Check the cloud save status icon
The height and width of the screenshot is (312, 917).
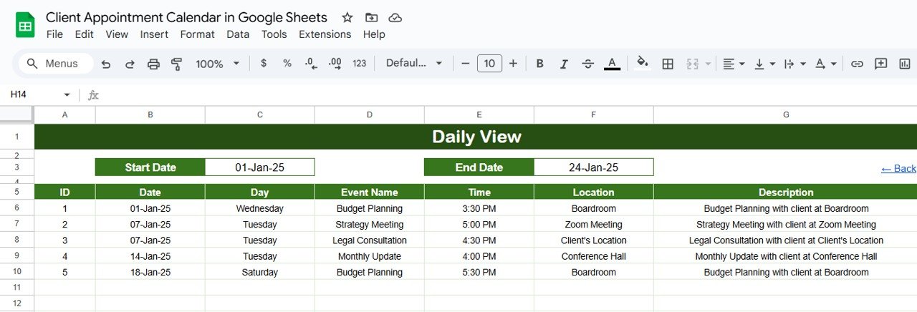[x=395, y=17]
